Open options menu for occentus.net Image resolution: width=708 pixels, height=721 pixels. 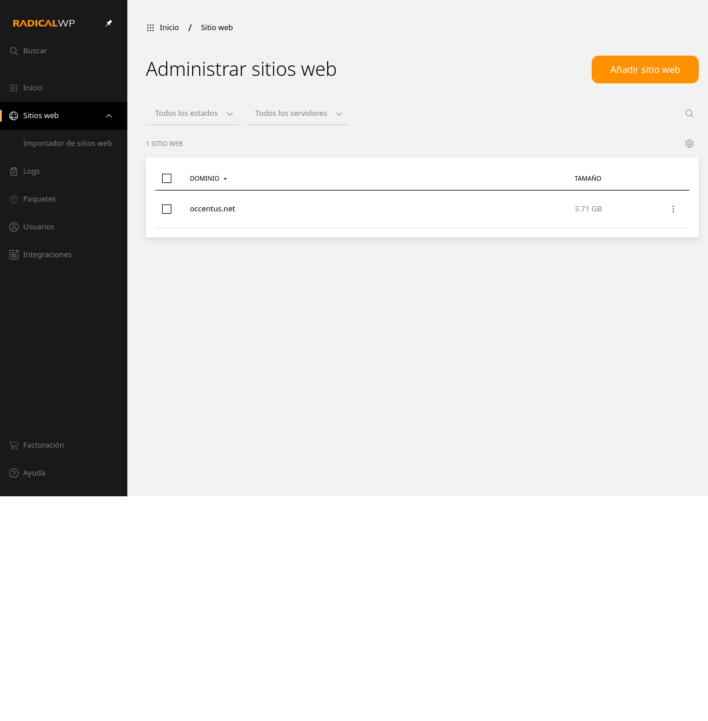point(673,209)
